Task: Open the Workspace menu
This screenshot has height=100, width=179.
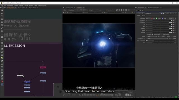Action: pos(10,6)
